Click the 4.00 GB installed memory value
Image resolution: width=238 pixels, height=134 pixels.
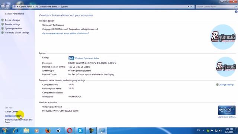click(x=79, y=67)
